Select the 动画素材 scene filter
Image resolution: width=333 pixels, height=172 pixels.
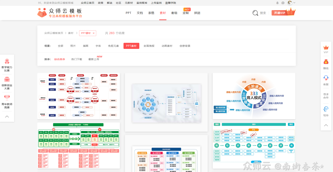click(x=167, y=46)
